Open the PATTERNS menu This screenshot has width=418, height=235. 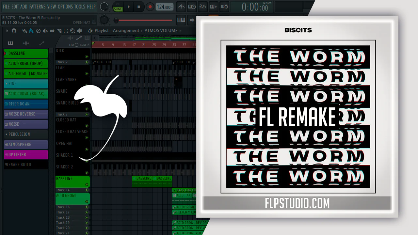click(x=37, y=7)
